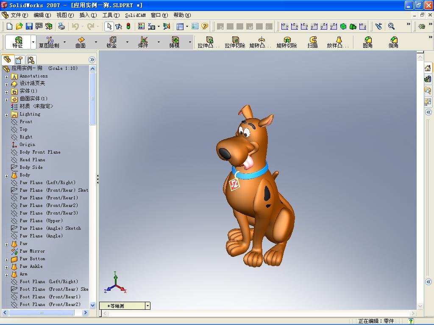Click the Revolved Boss (旋转凸) tool

(261, 42)
